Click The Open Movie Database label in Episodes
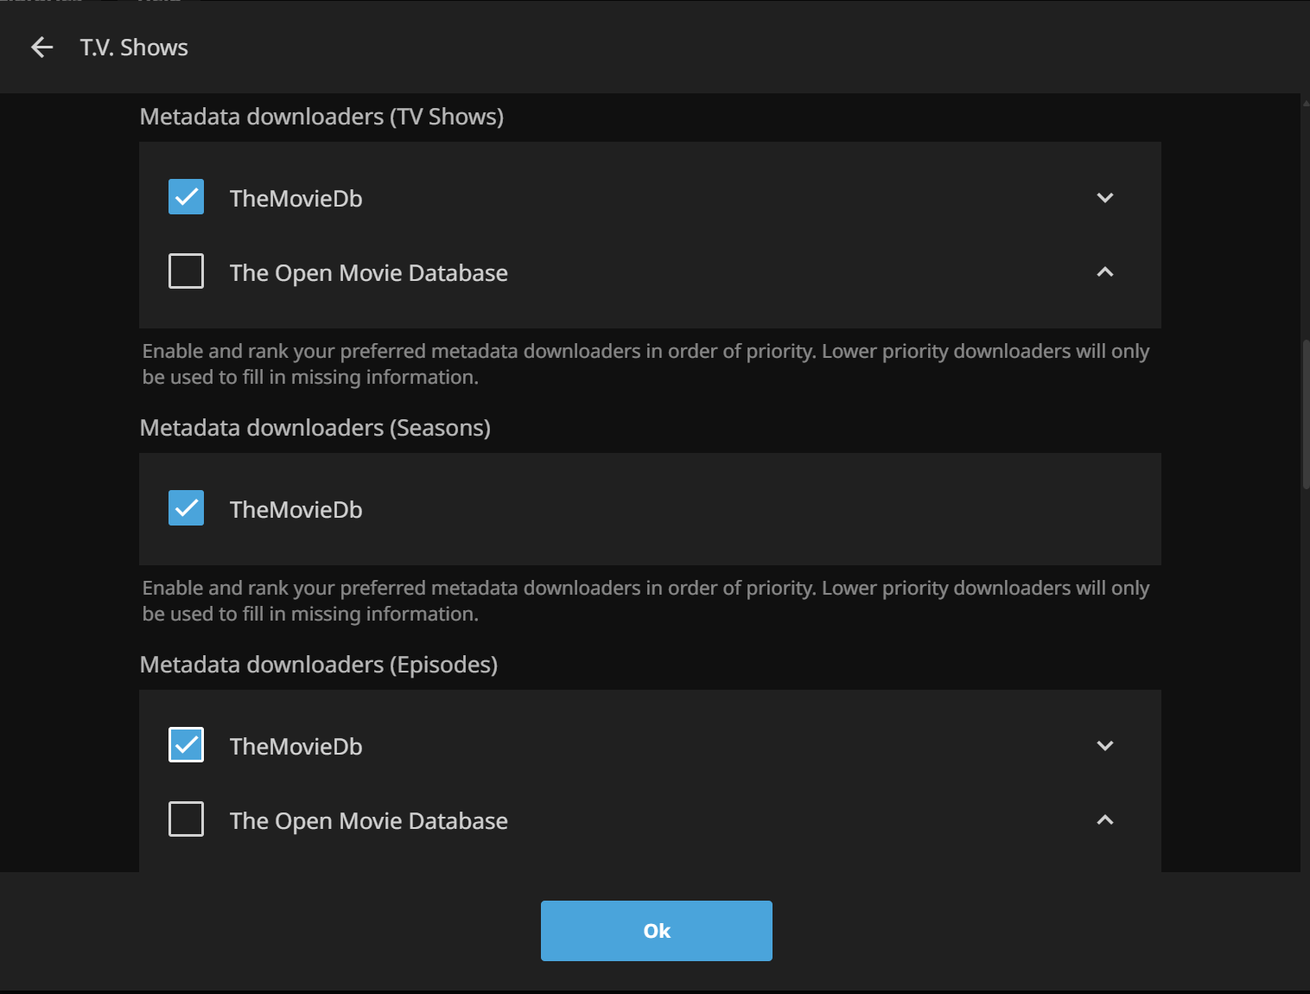Image resolution: width=1310 pixels, height=994 pixels. click(368, 821)
